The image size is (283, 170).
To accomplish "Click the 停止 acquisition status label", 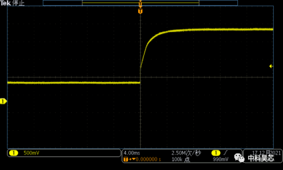I will point(18,3).
